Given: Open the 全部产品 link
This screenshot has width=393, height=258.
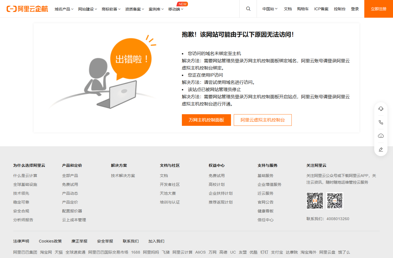Looking at the screenshot, I should pos(70,176).
